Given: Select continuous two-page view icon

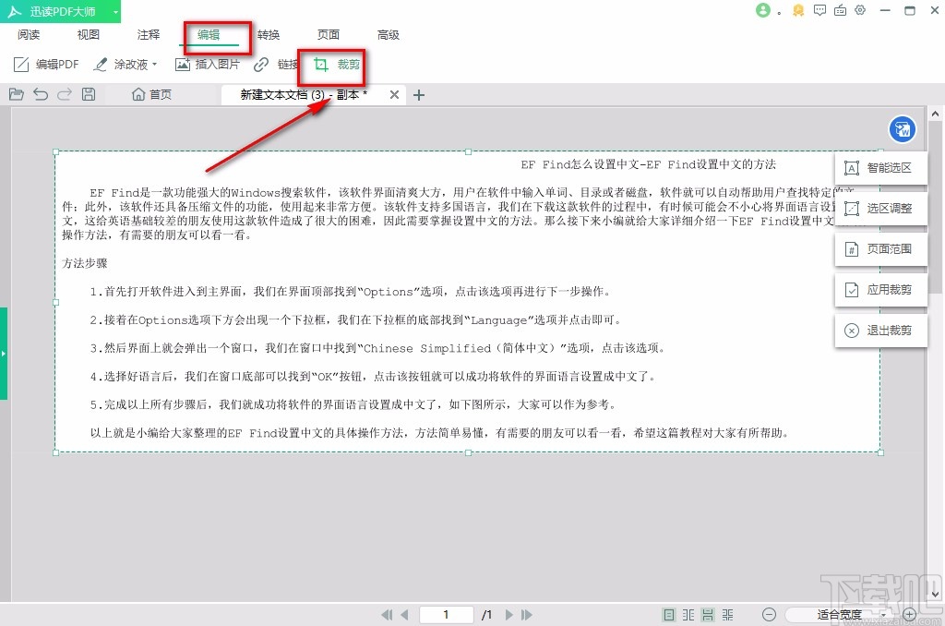Looking at the screenshot, I should click(x=727, y=615).
